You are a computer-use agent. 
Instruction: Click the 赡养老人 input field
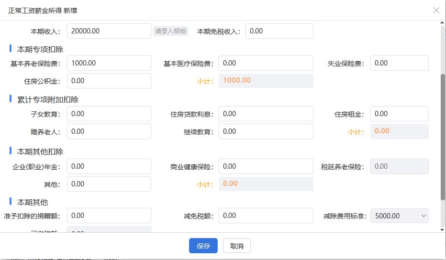109,131
